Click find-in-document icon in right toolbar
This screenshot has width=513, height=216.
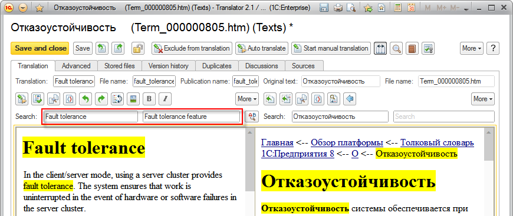[302, 99]
